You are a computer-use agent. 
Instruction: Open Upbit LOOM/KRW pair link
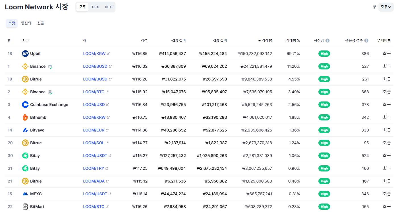click(94, 54)
